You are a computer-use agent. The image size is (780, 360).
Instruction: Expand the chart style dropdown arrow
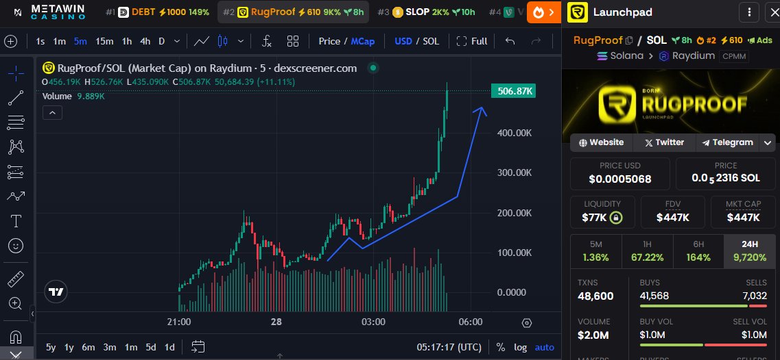(241, 41)
